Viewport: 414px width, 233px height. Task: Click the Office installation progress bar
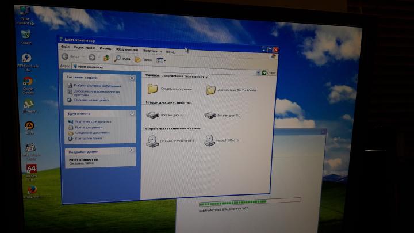pyautogui.click(x=250, y=202)
